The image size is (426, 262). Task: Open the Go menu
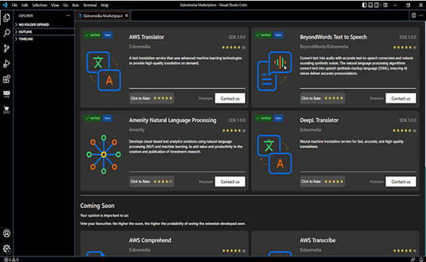65,5
